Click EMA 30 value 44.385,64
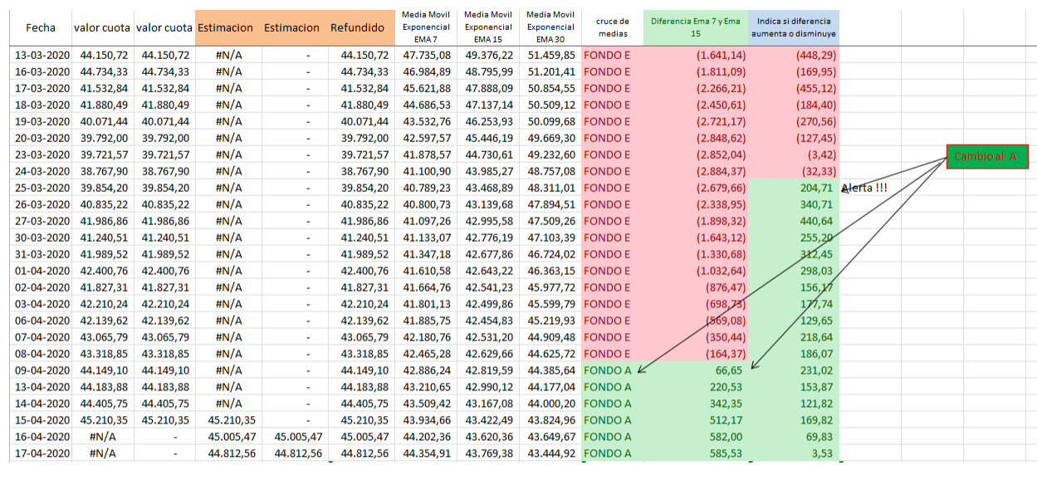The width and height of the screenshot is (1037, 490). pos(551,370)
